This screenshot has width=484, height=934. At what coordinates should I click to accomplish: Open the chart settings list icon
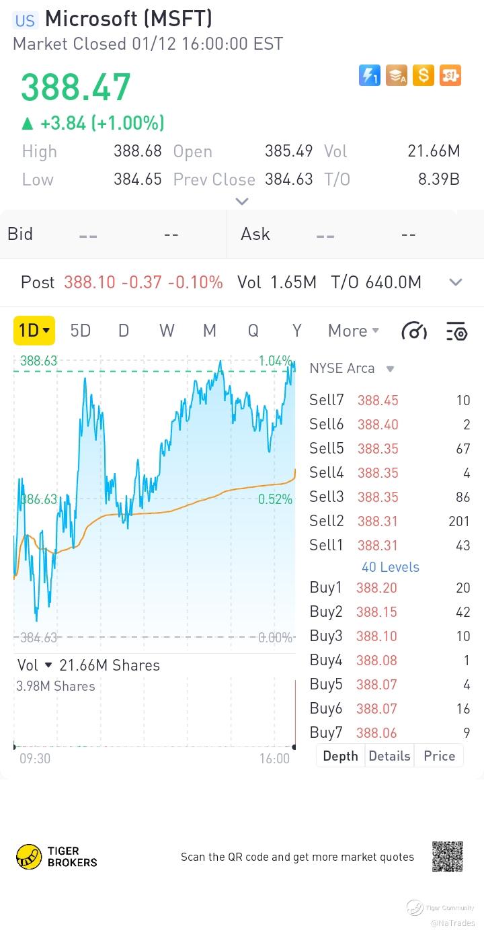coord(456,331)
